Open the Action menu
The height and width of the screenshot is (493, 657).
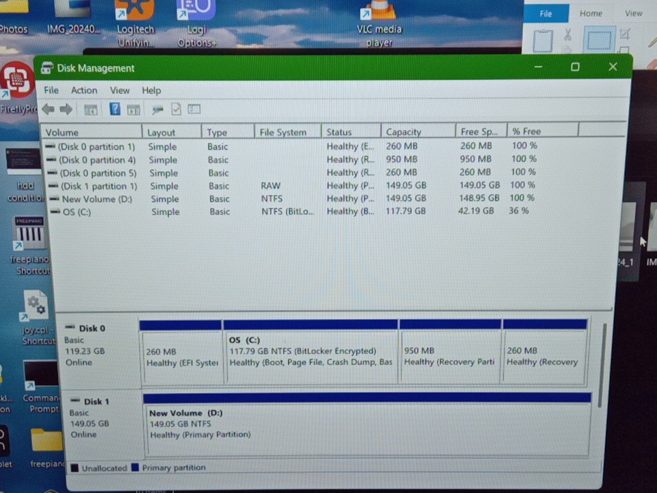coord(83,90)
